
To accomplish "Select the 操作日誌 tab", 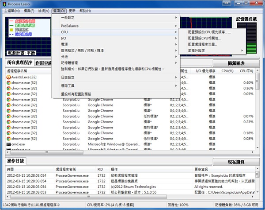I will (15, 161).
